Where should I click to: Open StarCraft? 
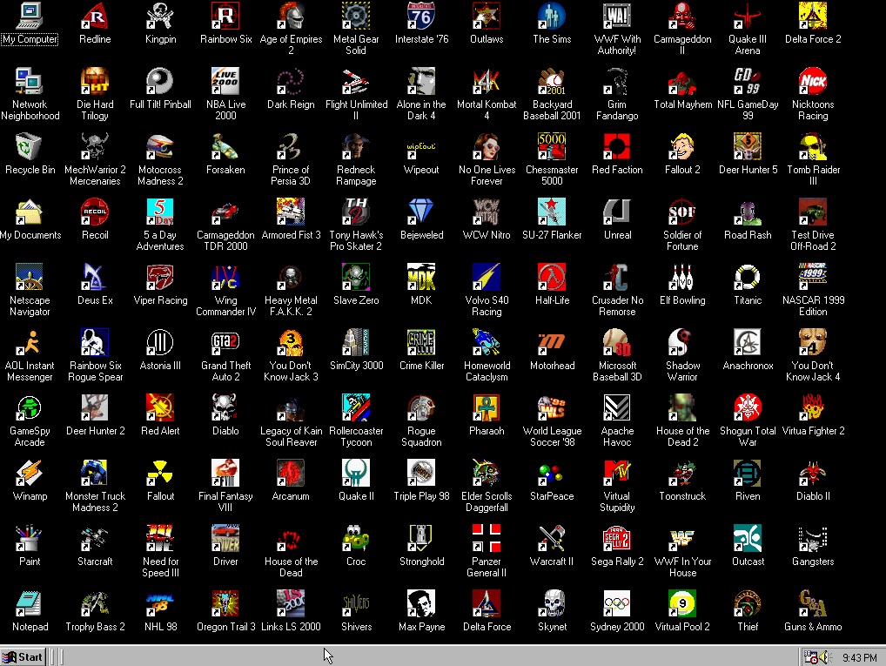[x=95, y=540]
